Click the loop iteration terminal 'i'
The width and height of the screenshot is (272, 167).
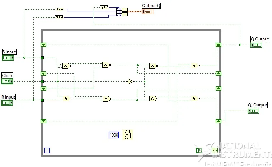(47, 151)
